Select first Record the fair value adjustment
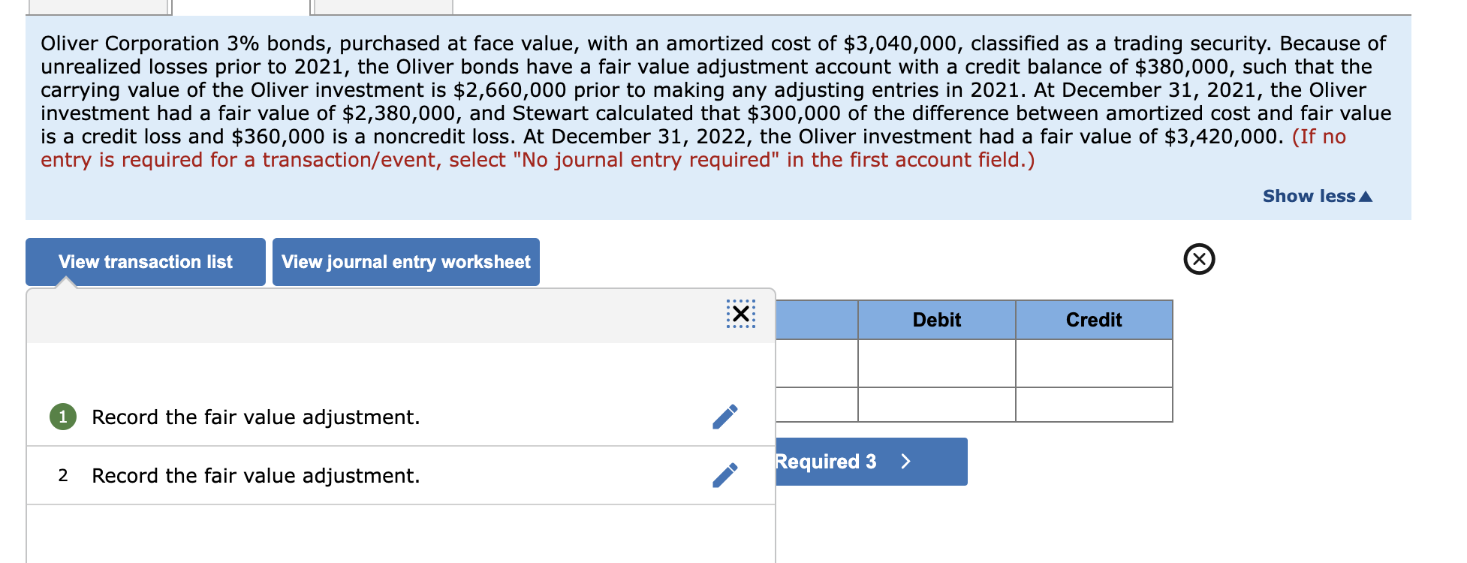 (256, 417)
